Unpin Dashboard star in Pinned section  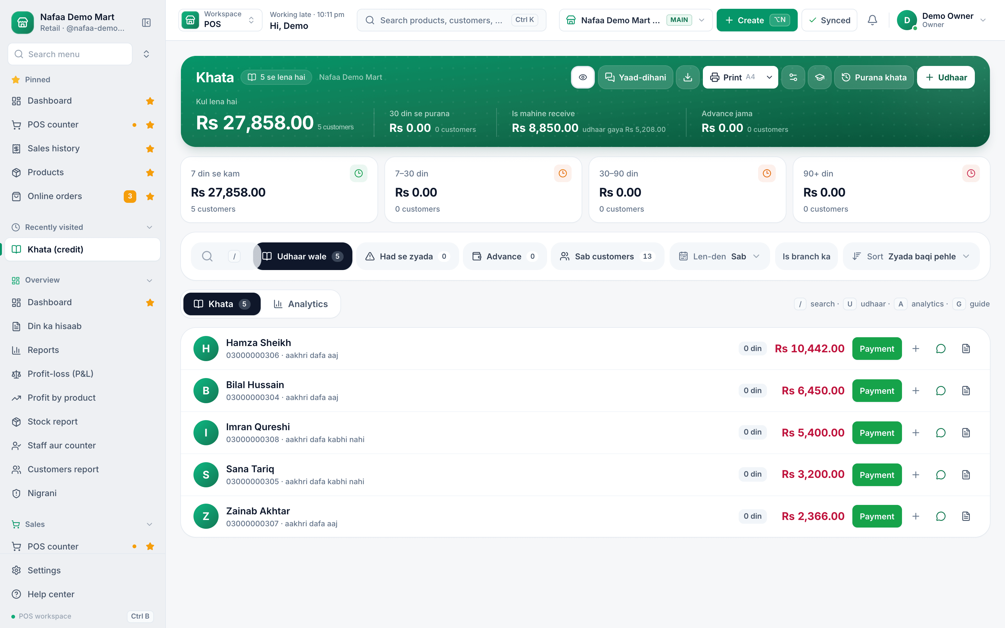pyautogui.click(x=150, y=101)
